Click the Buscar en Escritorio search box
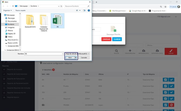This screenshot has height=111, width=181. coord(76,6)
